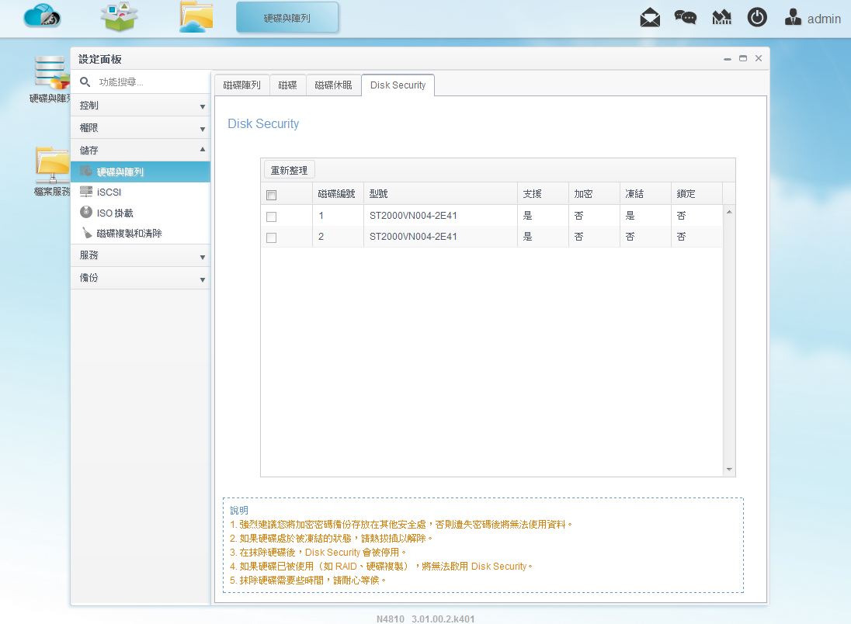This screenshot has width=851, height=624.
Task: Click the 加密 column header
Action: point(594,194)
